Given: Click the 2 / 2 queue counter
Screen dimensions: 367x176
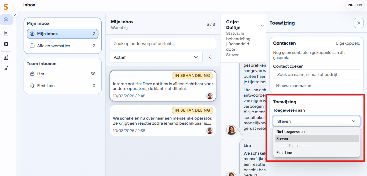Looking at the screenshot, I should (x=211, y=24).
